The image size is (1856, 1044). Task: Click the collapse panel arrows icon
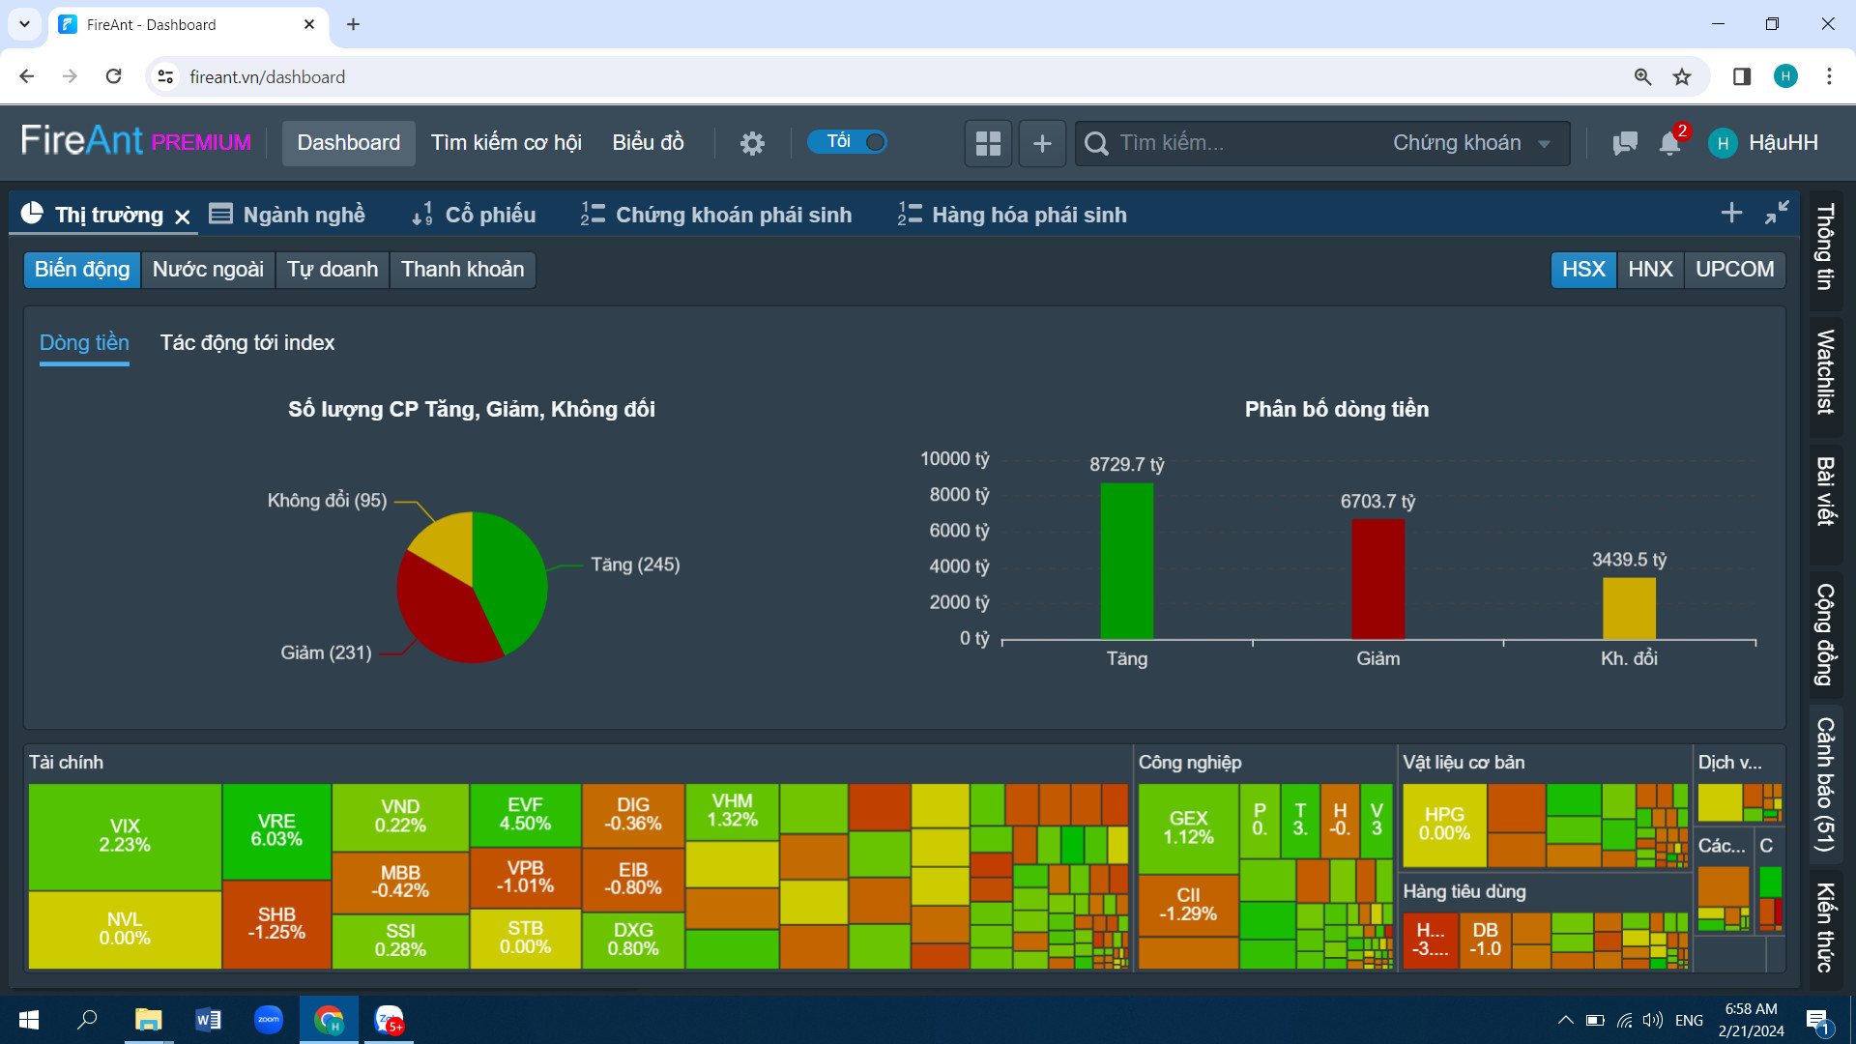point(1777,213)
